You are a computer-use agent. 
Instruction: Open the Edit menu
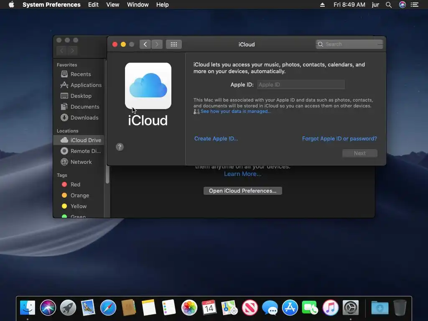point(93,5)
